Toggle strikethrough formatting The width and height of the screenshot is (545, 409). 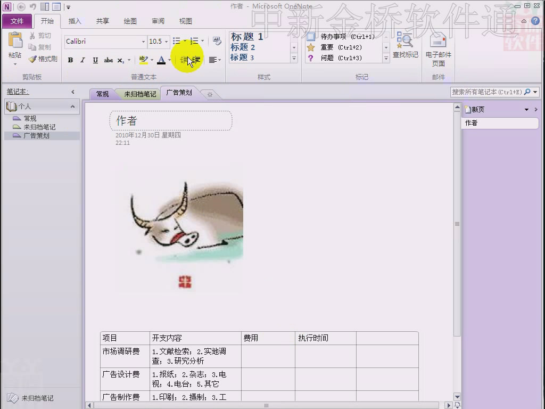(x=109, y=60)
